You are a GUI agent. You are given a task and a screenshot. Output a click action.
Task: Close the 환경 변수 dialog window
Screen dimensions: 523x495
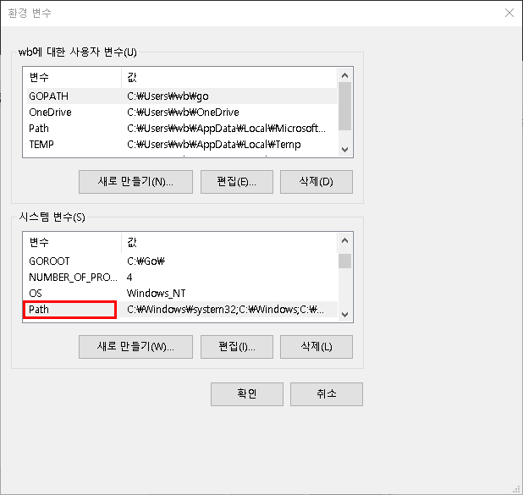pos(509,13)
